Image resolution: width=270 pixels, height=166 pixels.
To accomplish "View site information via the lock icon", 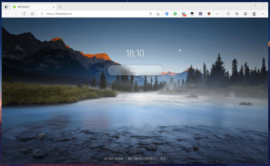I will click(42, 14).
